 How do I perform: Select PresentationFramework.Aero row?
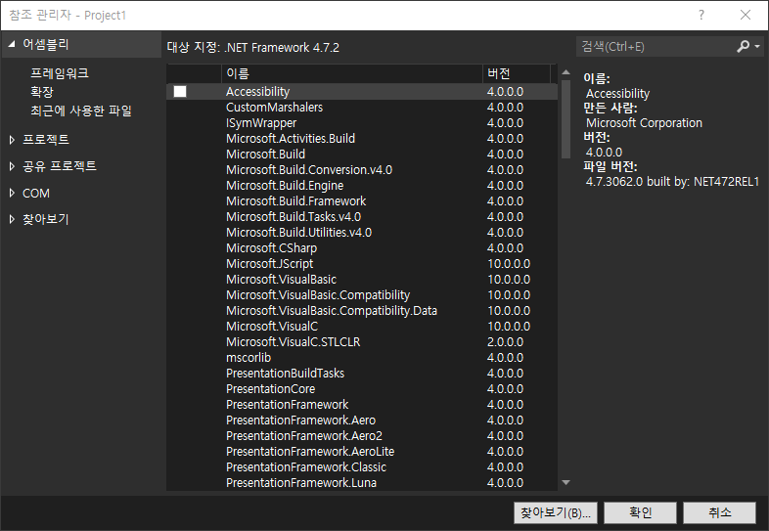pyautogui.click(x=362, y=420)
